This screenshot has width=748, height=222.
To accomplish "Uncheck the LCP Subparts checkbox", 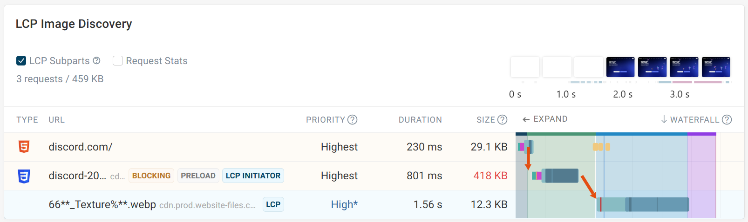I will click(x=21, y=61).
